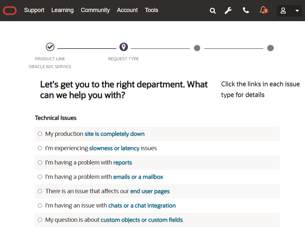Image resolution: width=305 pixels, height=229 pixels.
Task: Click the 'emails or a mailbox' link
Action: click(x=138, y=177)
